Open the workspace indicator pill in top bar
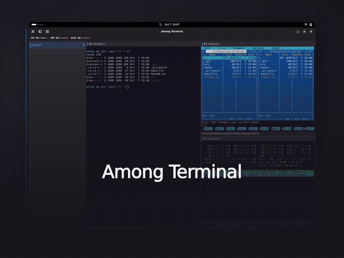344x258 pixels. 34,24
